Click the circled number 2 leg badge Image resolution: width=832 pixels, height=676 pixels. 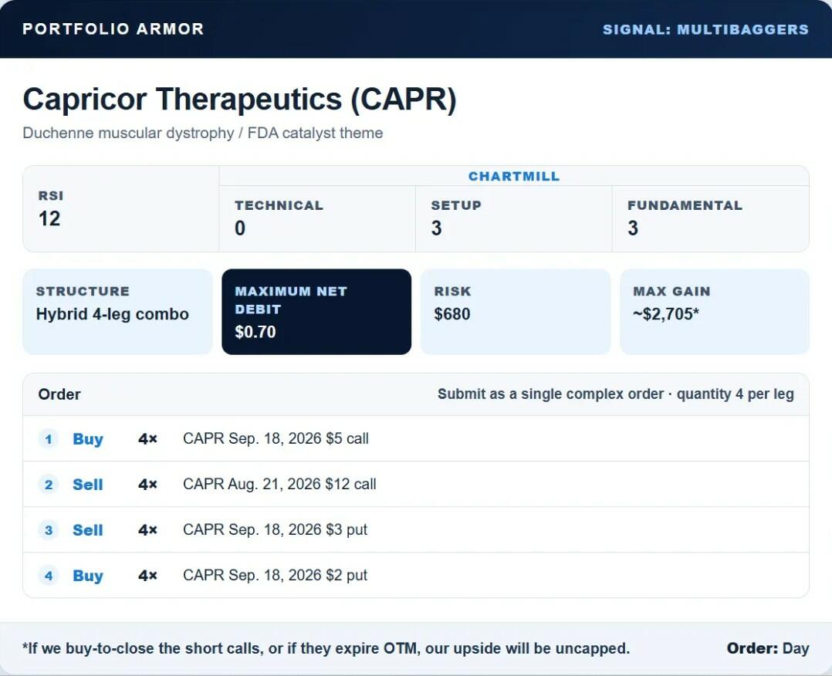49,485
